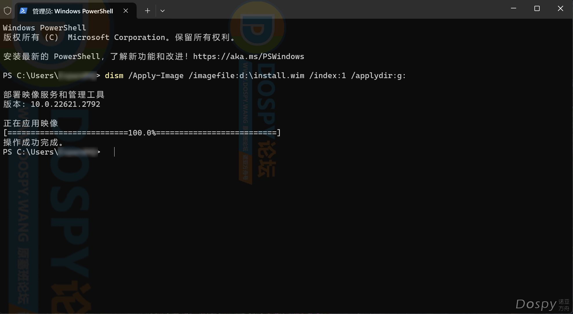This screenshot has height=314, width=573.
Task: Click the /index:1 argument text
Action: tap(328, 76)
